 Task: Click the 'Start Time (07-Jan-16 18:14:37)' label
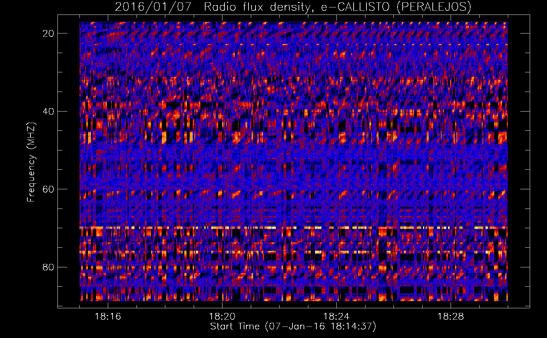click(293, 327)
